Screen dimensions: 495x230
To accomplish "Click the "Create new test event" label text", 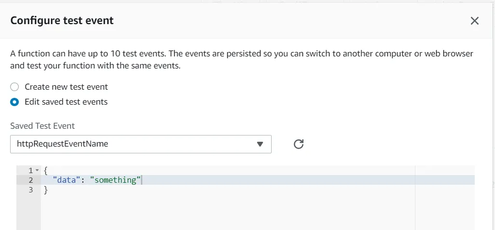I will pos(66,87).
